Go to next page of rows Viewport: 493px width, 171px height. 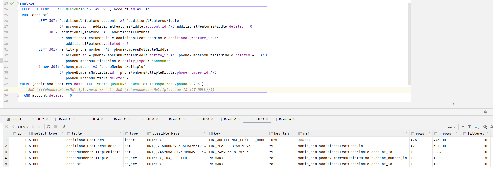[x=33, y=127]
